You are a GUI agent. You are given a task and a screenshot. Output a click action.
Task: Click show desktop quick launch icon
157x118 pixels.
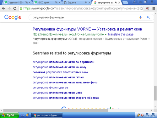coord(23,115)
